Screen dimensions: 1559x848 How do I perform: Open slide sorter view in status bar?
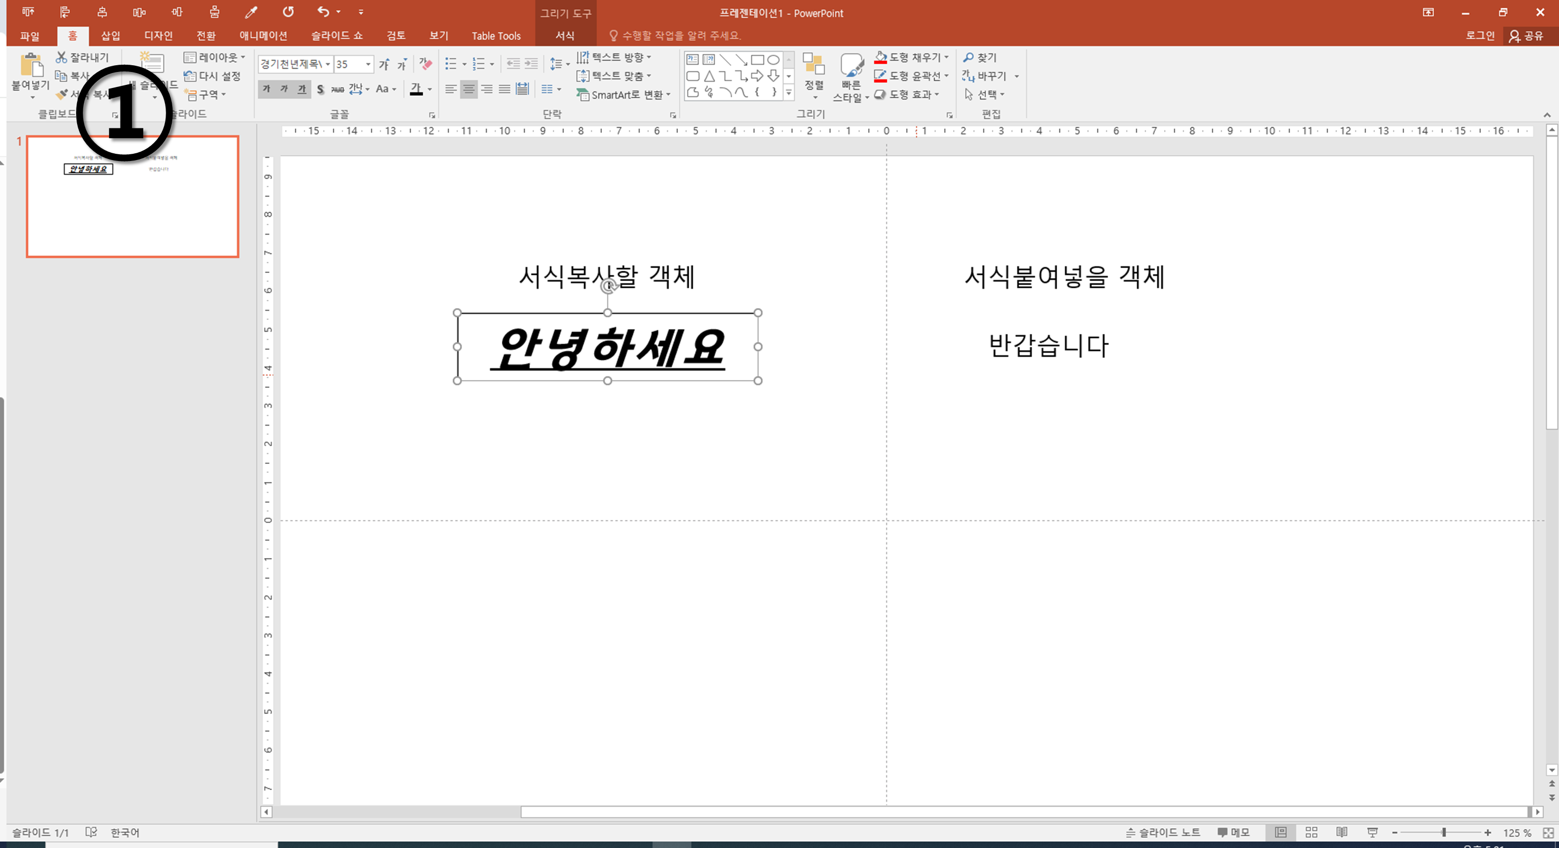pos(1312,832)
